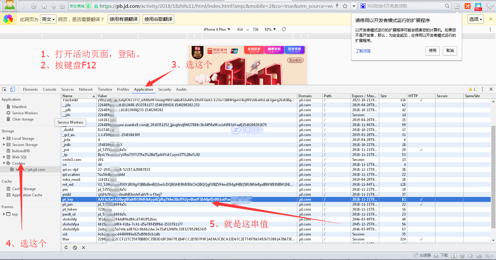
Task: Switch to the Elements tab
Action: (30, 89)
